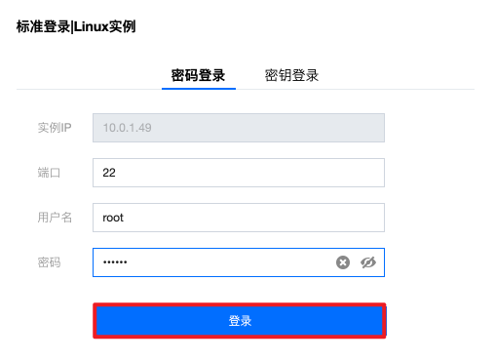Click the 标准登录|Linux实例 title
Image resolution: width=495 pixels, height=361 pixels.
click(76, 26)
